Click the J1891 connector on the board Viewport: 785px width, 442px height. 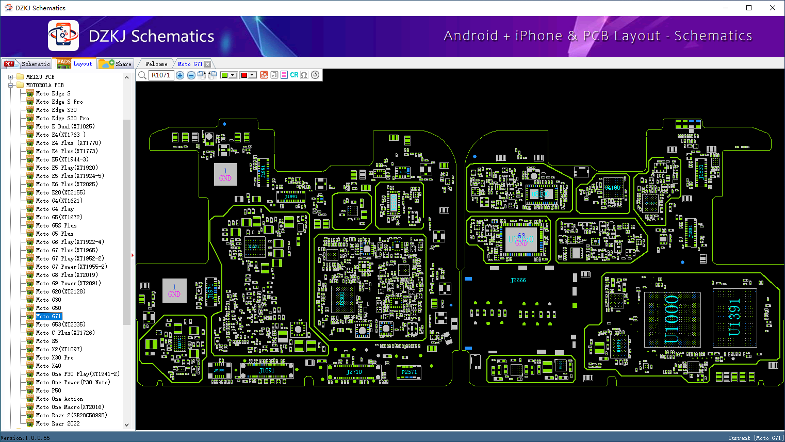[267, 371]
